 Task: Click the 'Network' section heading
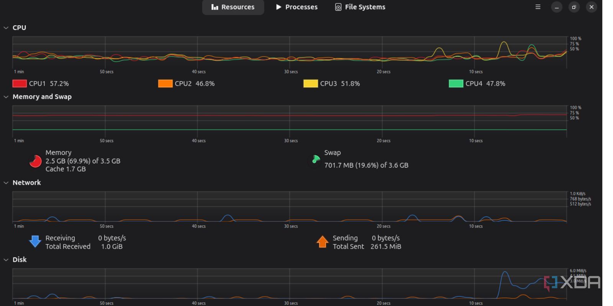(x=27, y=183)
